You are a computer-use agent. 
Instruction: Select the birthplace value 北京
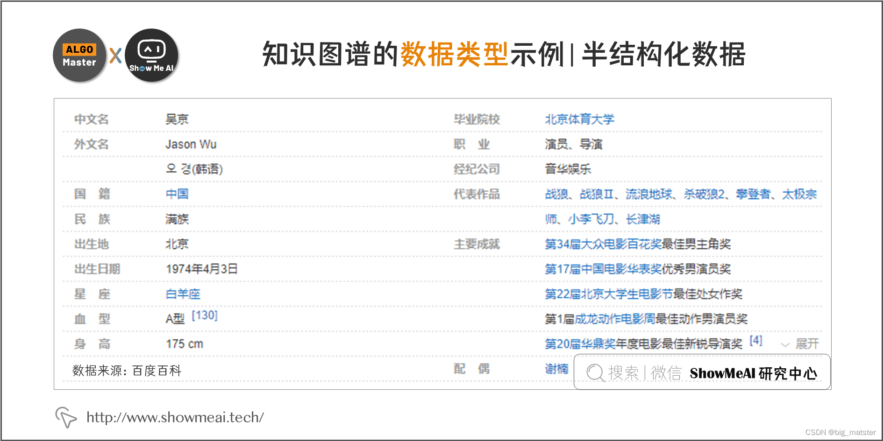click(177, 244)
